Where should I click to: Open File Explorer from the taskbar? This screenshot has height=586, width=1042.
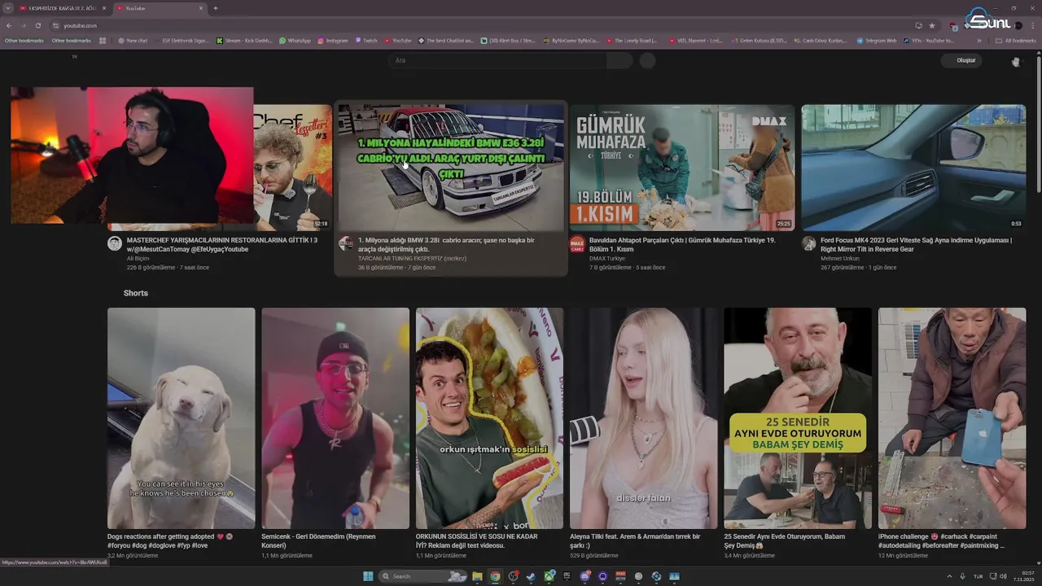pyautogui.click(x=477, y=576)
